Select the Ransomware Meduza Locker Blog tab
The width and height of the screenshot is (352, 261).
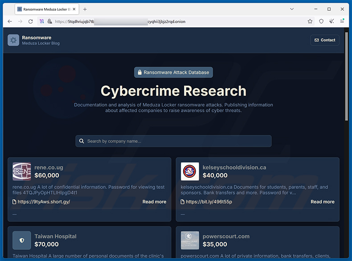pos(47,9)
